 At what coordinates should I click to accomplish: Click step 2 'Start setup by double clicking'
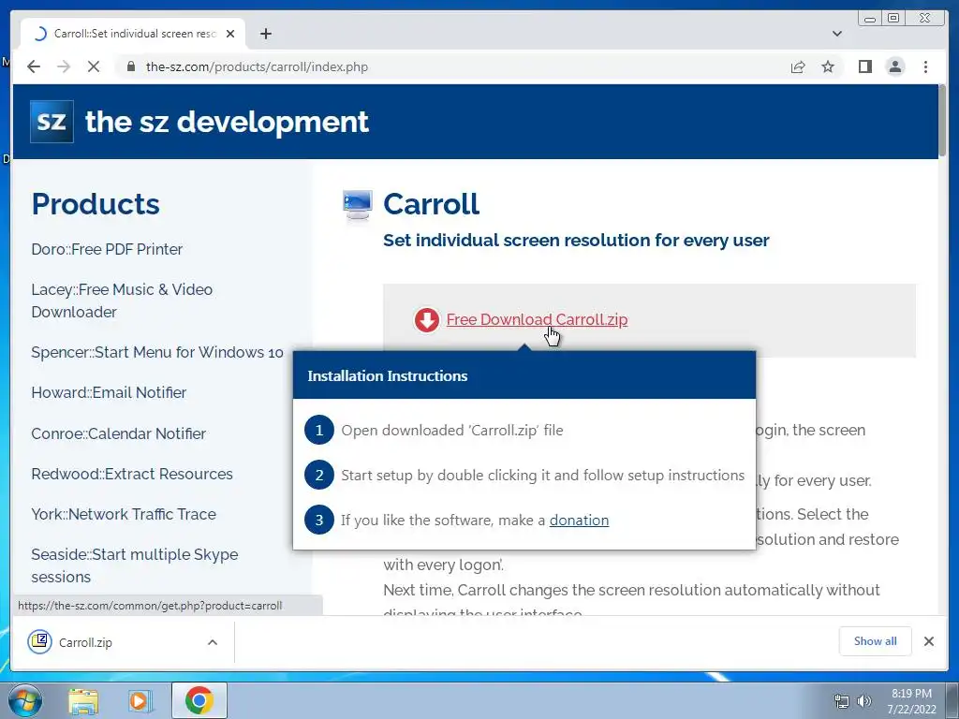point(542,475)
